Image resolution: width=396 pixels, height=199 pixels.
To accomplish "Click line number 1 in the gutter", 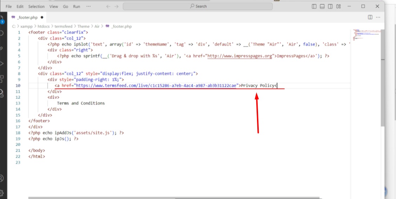I will [x=19, y=32].
